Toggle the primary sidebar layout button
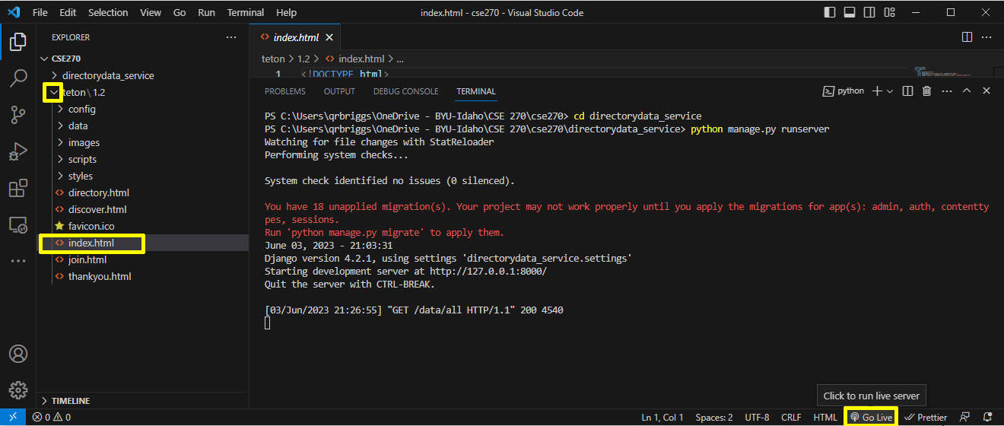 coord(830,13)
